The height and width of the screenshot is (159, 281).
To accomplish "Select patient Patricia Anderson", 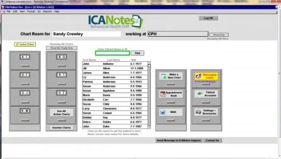I will [x=115, y=82].
